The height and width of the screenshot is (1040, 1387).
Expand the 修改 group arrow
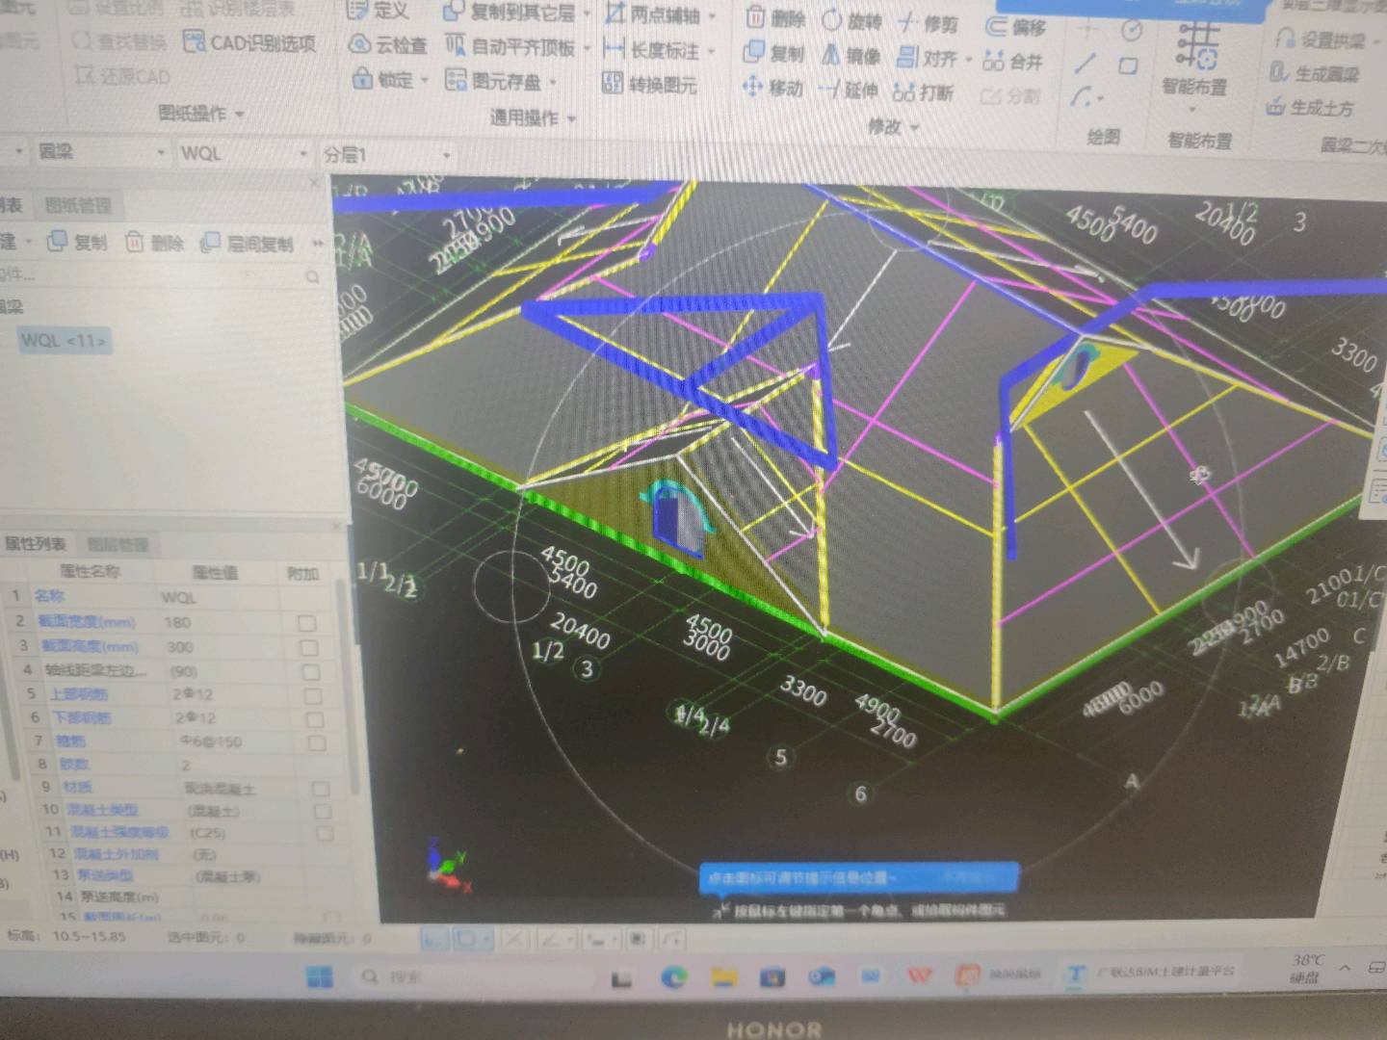coord(914,126)
